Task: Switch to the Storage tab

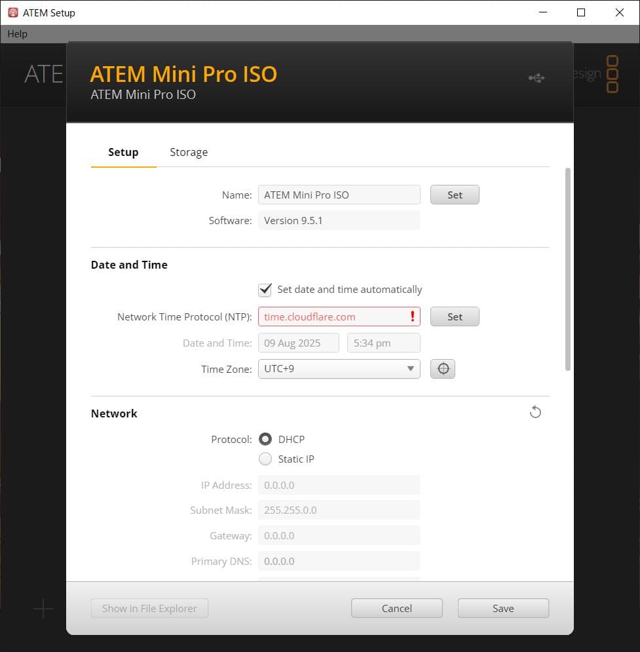Action: 188,151
